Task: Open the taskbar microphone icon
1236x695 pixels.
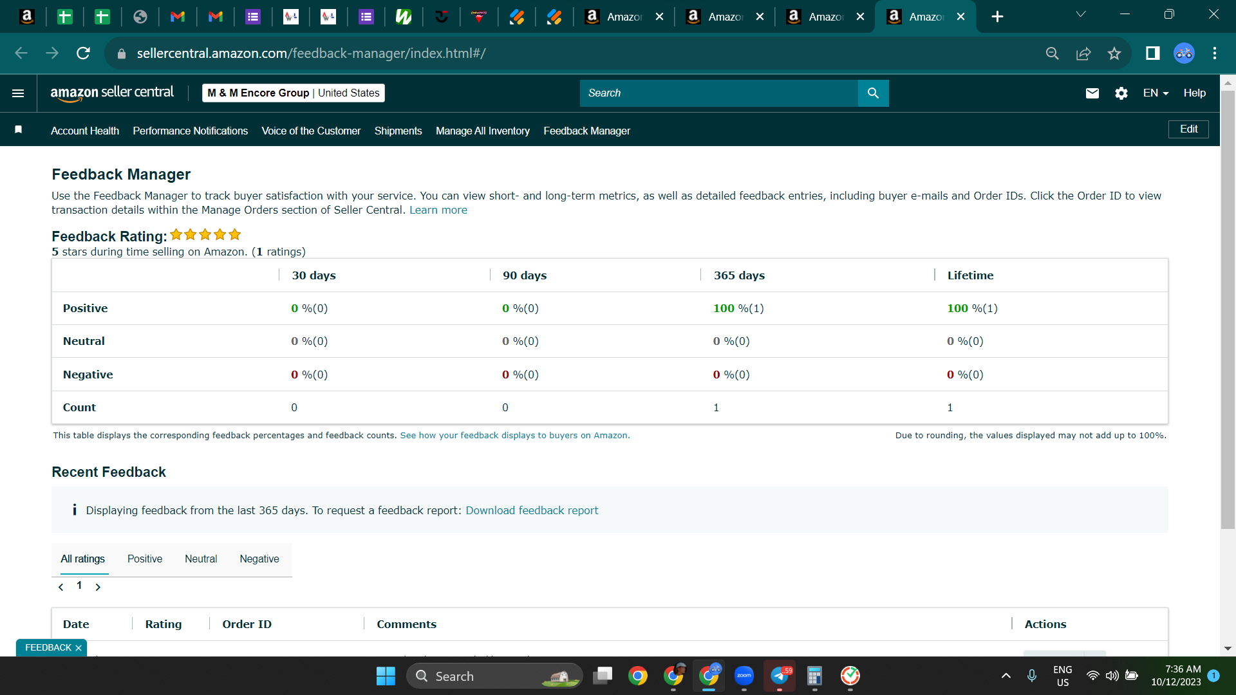Action: (x=1031, y=676)
